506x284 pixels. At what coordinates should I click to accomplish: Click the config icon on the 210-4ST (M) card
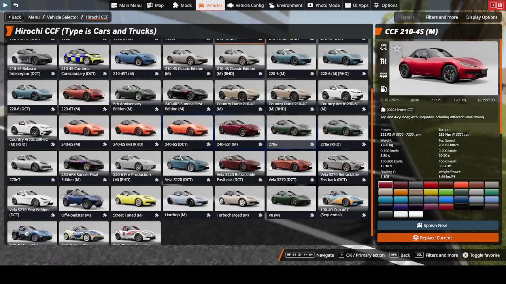157,74
